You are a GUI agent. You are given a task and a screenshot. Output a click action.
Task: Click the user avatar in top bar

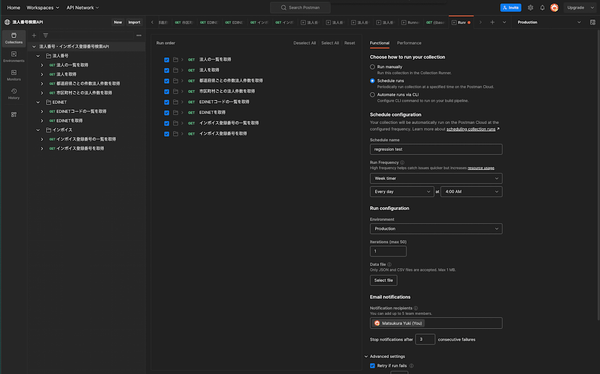[x=554, y=7]
